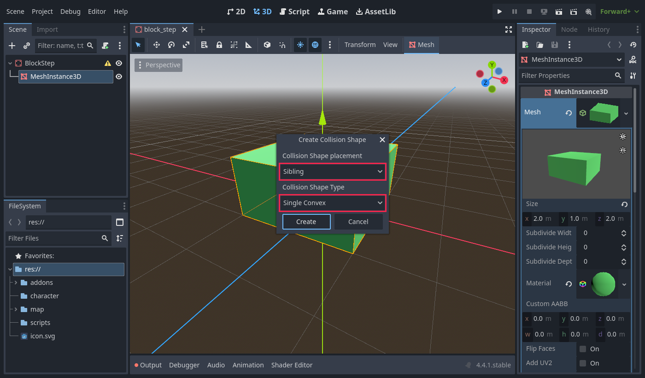Create a new resource in Inspector toolbar
Viewport: 645px width, 378px height.
(x=525, y=45)
